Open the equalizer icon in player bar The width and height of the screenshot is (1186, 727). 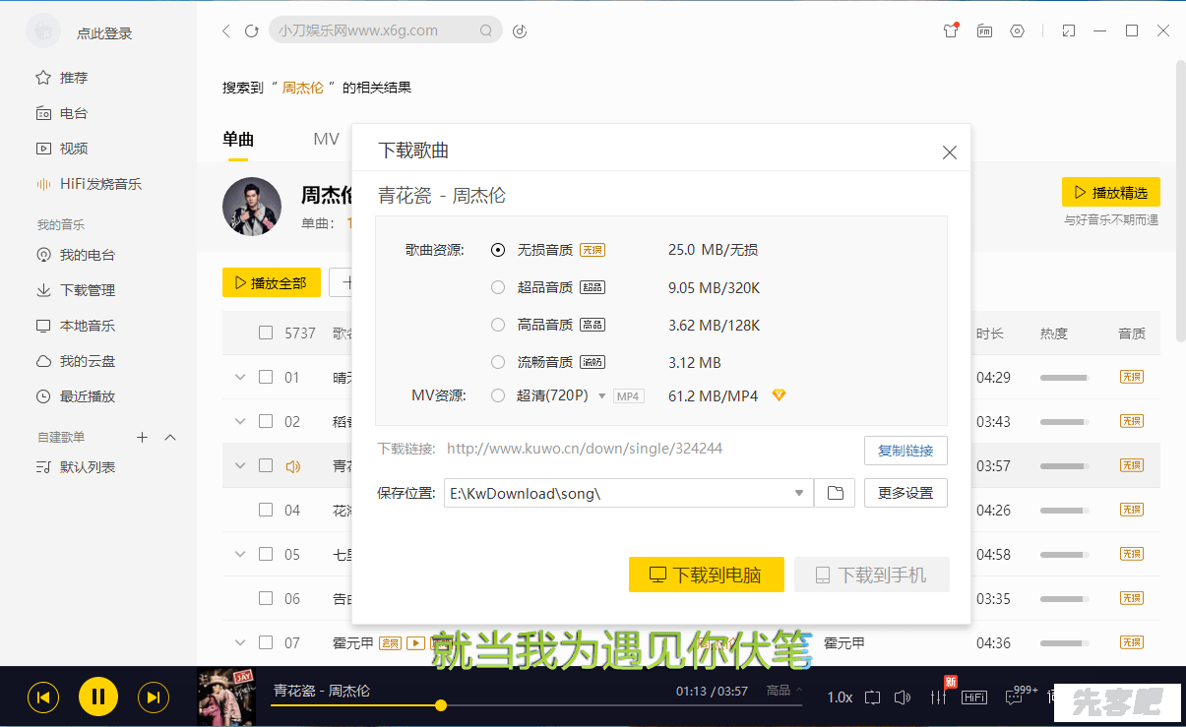[x=938, y=697]
